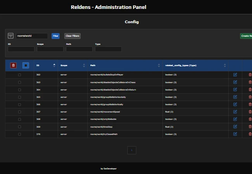Delete row 367 using its trash icon
The image size is (252, 174).
(250, 112)
